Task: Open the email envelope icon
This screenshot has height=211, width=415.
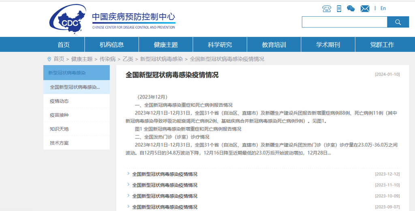Action: tap(365, 9)
